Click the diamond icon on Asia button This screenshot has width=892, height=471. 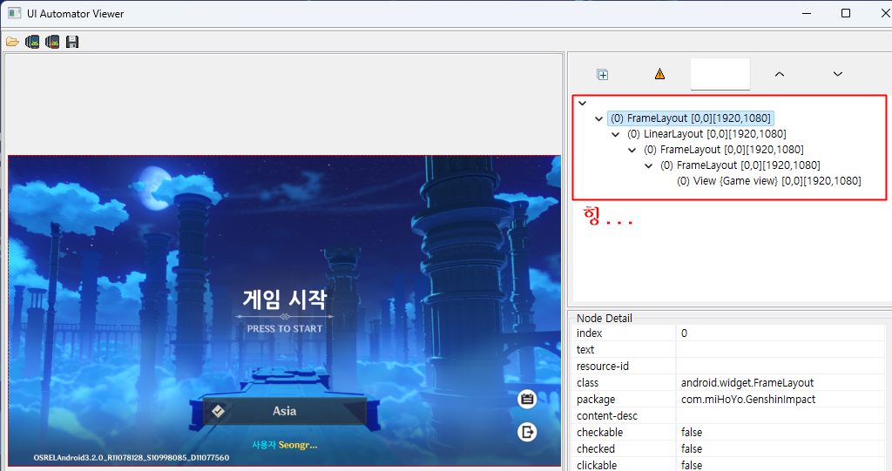pos(218,411)
